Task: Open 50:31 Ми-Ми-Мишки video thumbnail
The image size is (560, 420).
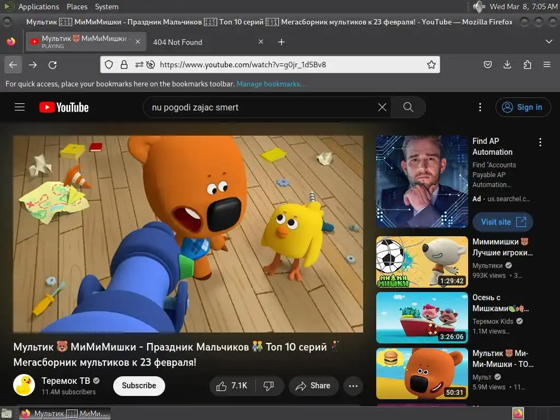Action: tap(422, 373)
